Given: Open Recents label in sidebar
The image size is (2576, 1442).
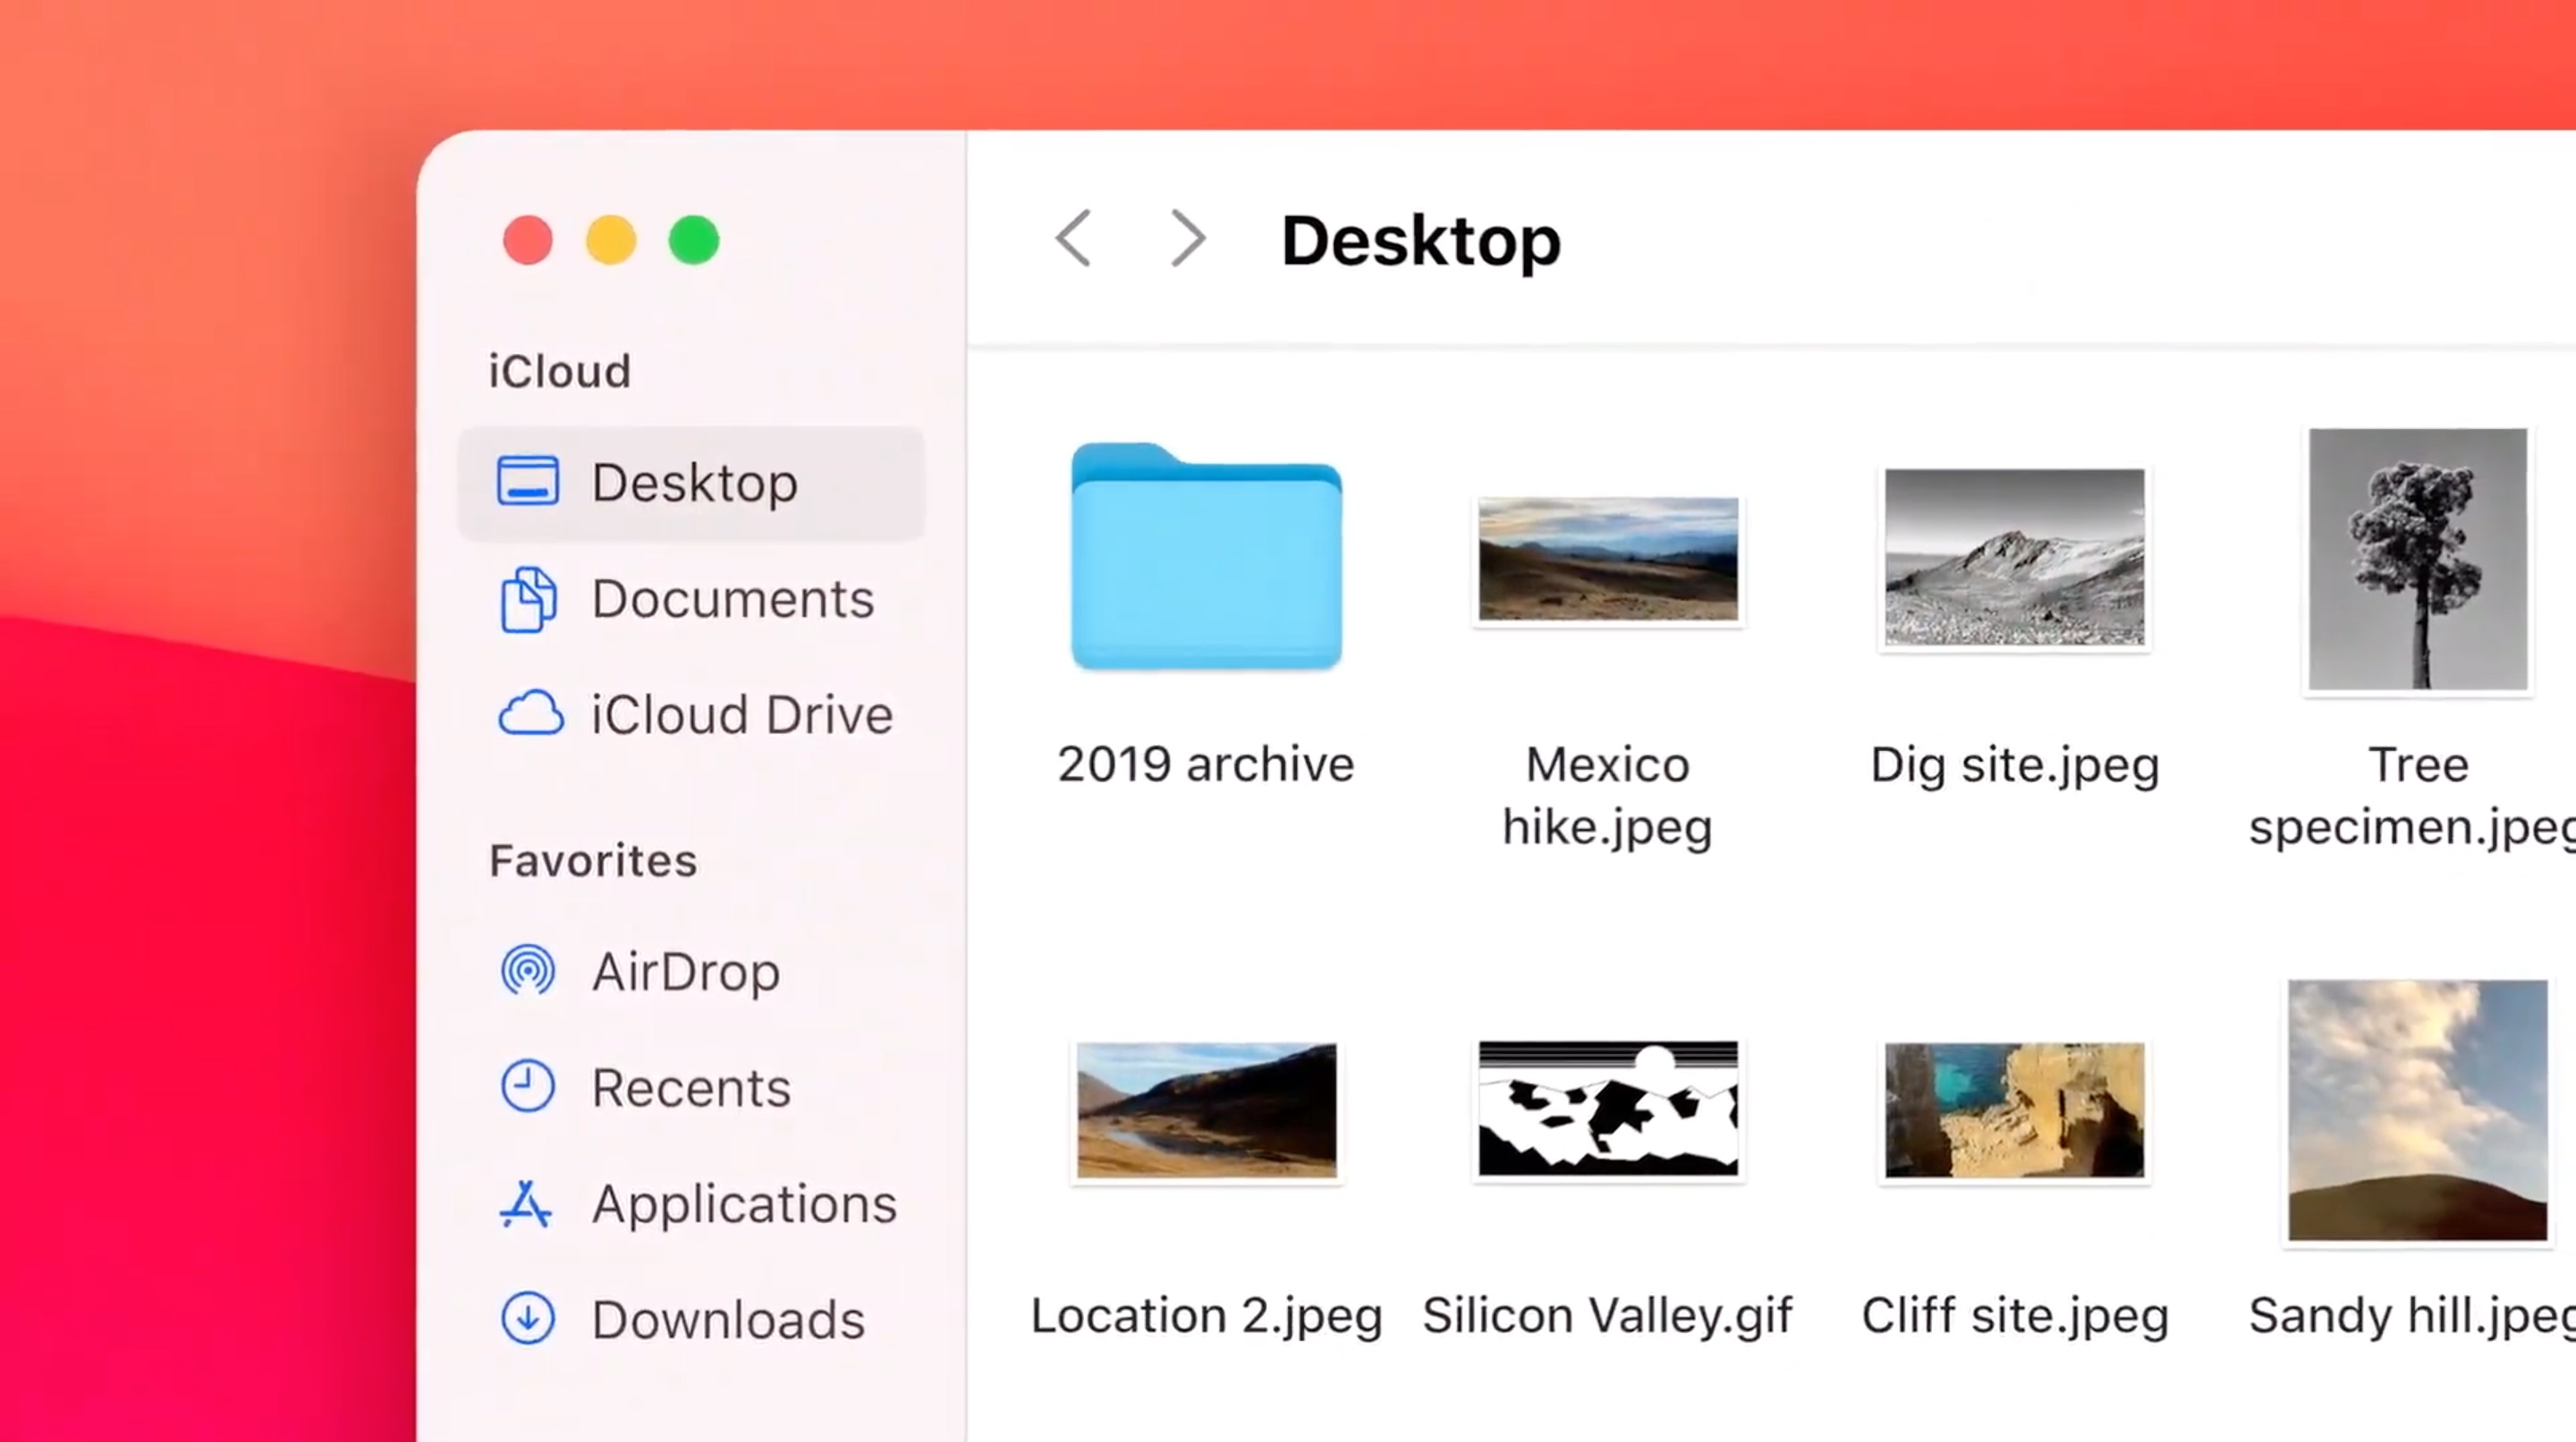Looking at the screenshot, I should 691,1088.
